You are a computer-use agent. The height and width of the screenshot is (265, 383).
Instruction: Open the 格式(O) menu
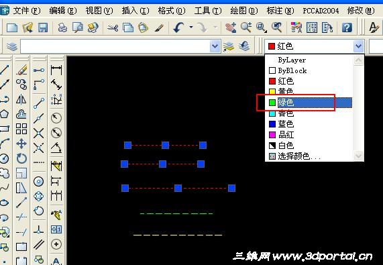172,11
